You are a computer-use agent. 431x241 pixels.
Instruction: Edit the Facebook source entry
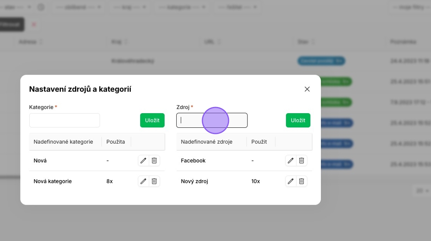click(x=291, y=161)
